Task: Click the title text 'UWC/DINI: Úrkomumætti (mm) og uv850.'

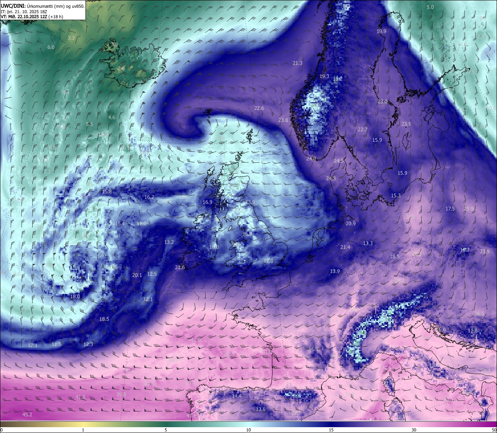Action: tap(43, 6)
